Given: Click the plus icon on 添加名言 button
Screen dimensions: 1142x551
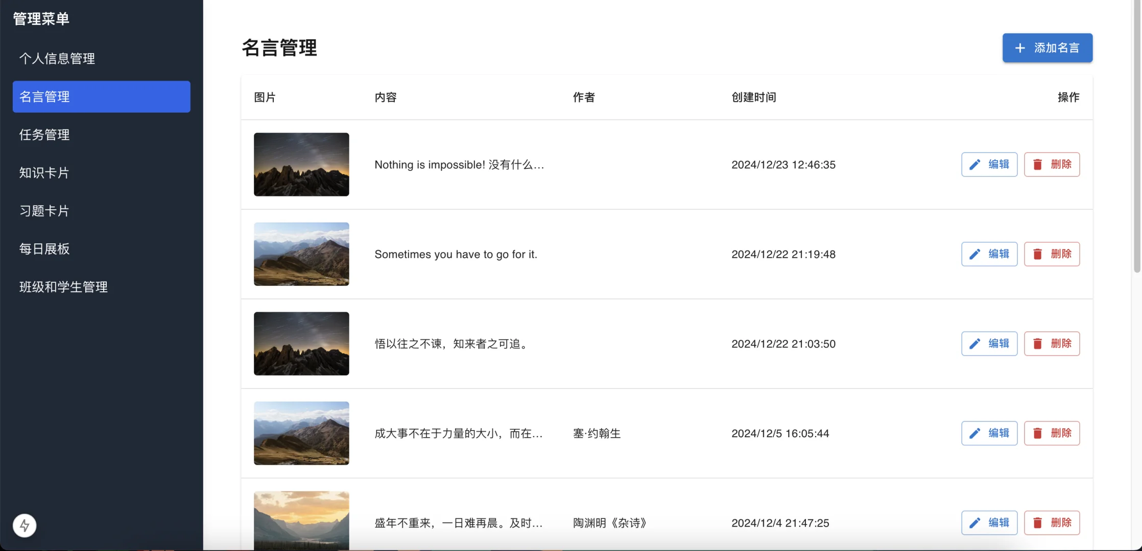Looking at the screenshot, I should (1020, 47).
